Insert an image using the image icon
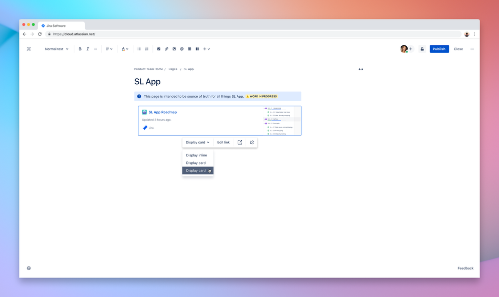 [174, 49]
